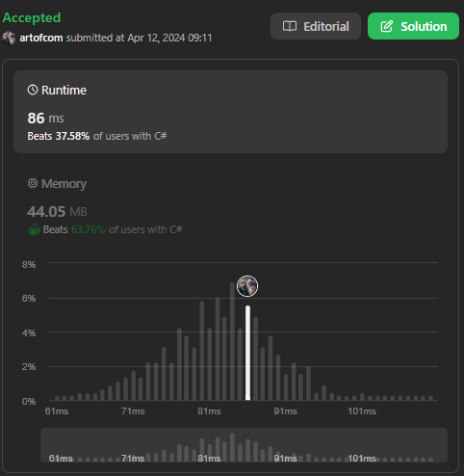This screenshot has width=464, height=476.
Task: Click the avatar marker above the white bar
Action: (247, 286)
